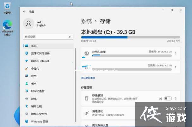Viewport: 192px width, 127px height.
Task: Click the xxdd user avatar
Action: click(x=28, y=23)
